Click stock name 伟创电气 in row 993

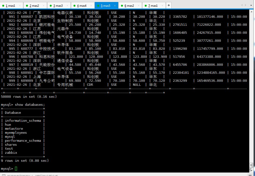click(47, 32)
